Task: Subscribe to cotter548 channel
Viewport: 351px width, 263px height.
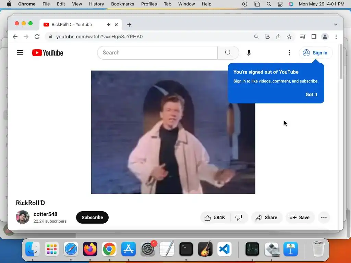Action: point(92,217)
